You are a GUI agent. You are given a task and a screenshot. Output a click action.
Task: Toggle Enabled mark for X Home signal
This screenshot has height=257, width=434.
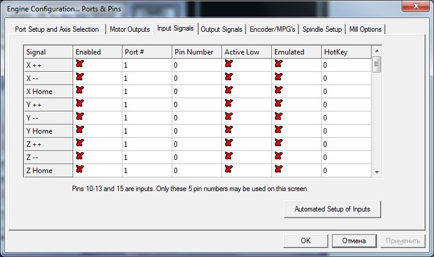80,90
